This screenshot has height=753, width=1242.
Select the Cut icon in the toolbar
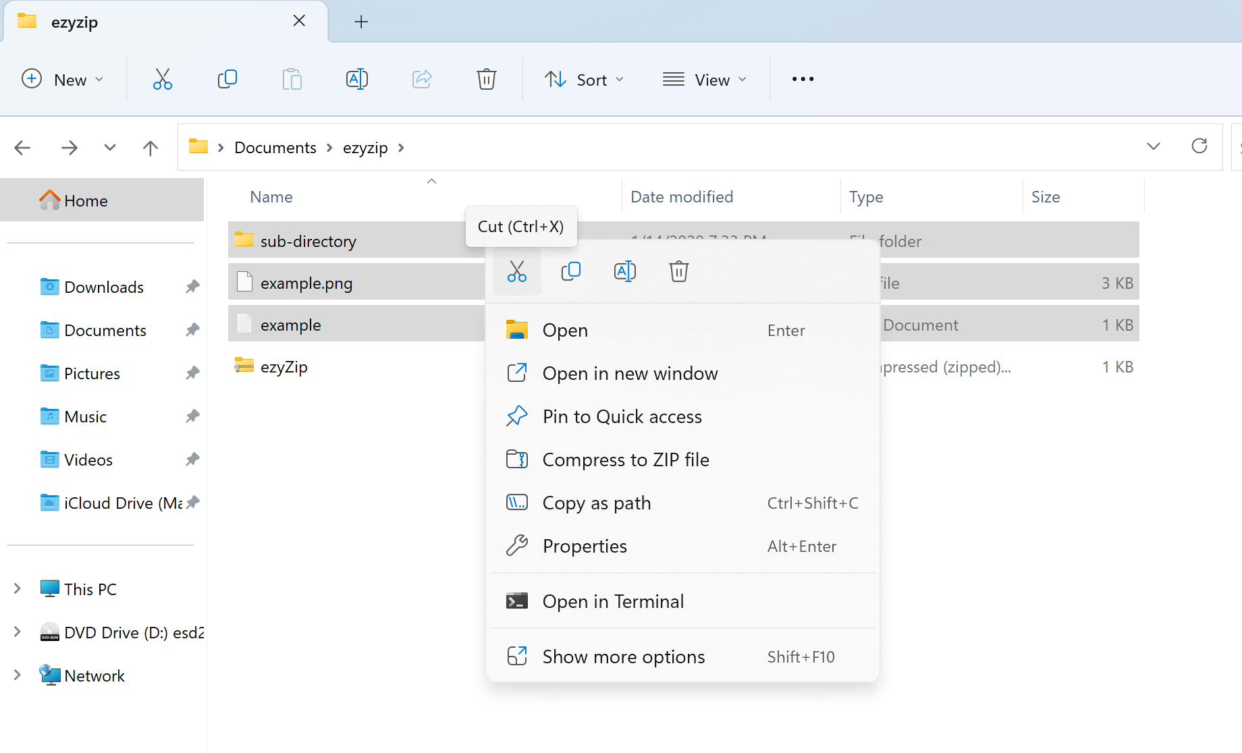[x=163, y=79]
